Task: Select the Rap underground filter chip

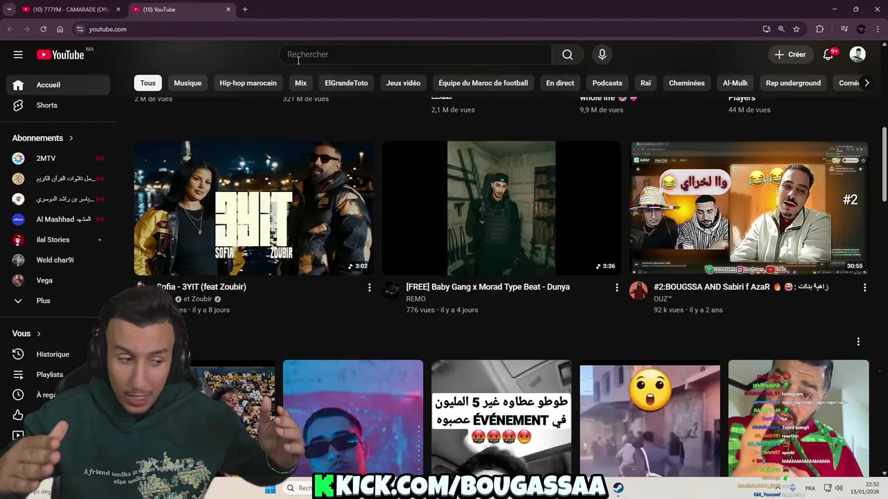Action: coord(793,83)
